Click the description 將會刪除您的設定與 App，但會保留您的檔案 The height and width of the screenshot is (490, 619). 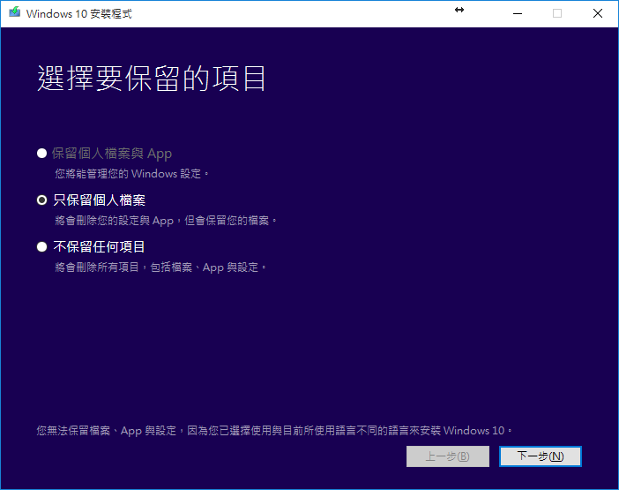point(166,221)
